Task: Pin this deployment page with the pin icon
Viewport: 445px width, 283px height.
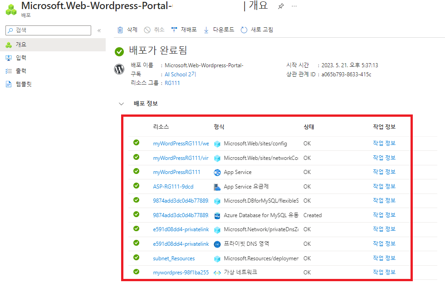Action: click(x=281, y=6)
